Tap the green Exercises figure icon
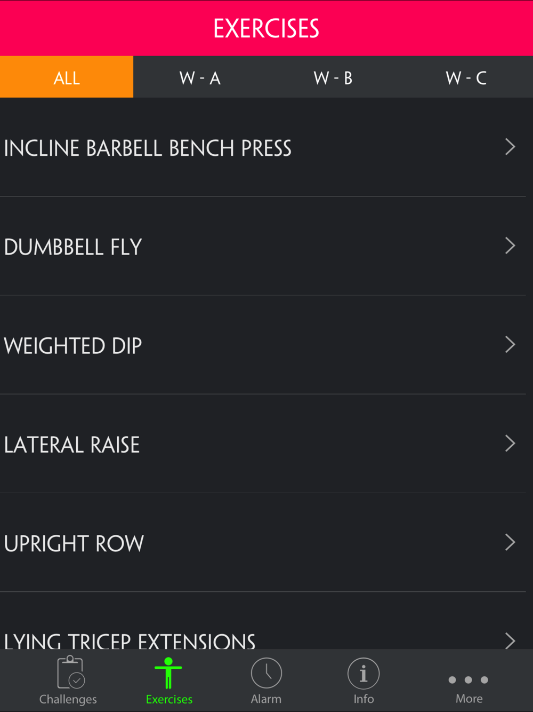 (x=168, y=674)
